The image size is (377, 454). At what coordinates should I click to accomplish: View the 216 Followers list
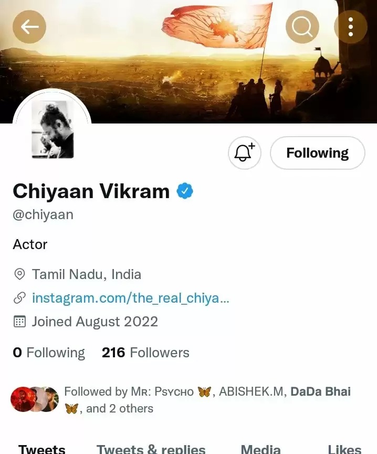point(145,353)
